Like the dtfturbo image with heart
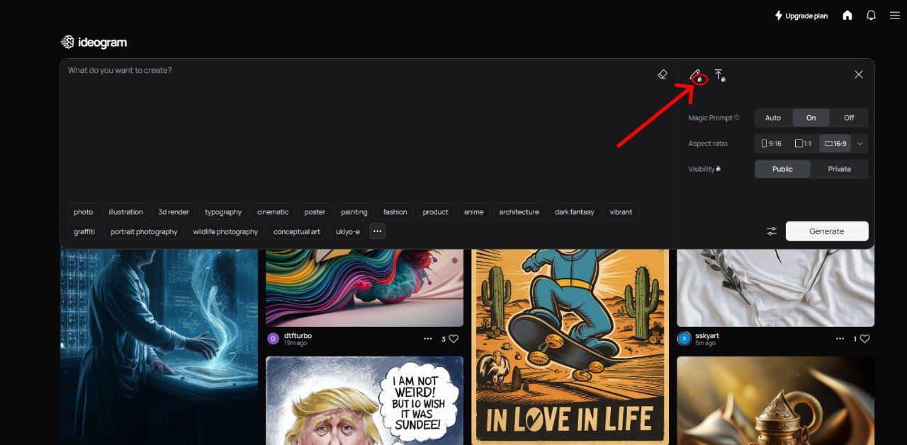Screen dimensions: 907x445 pyautogui.click(x=453, y=339)
